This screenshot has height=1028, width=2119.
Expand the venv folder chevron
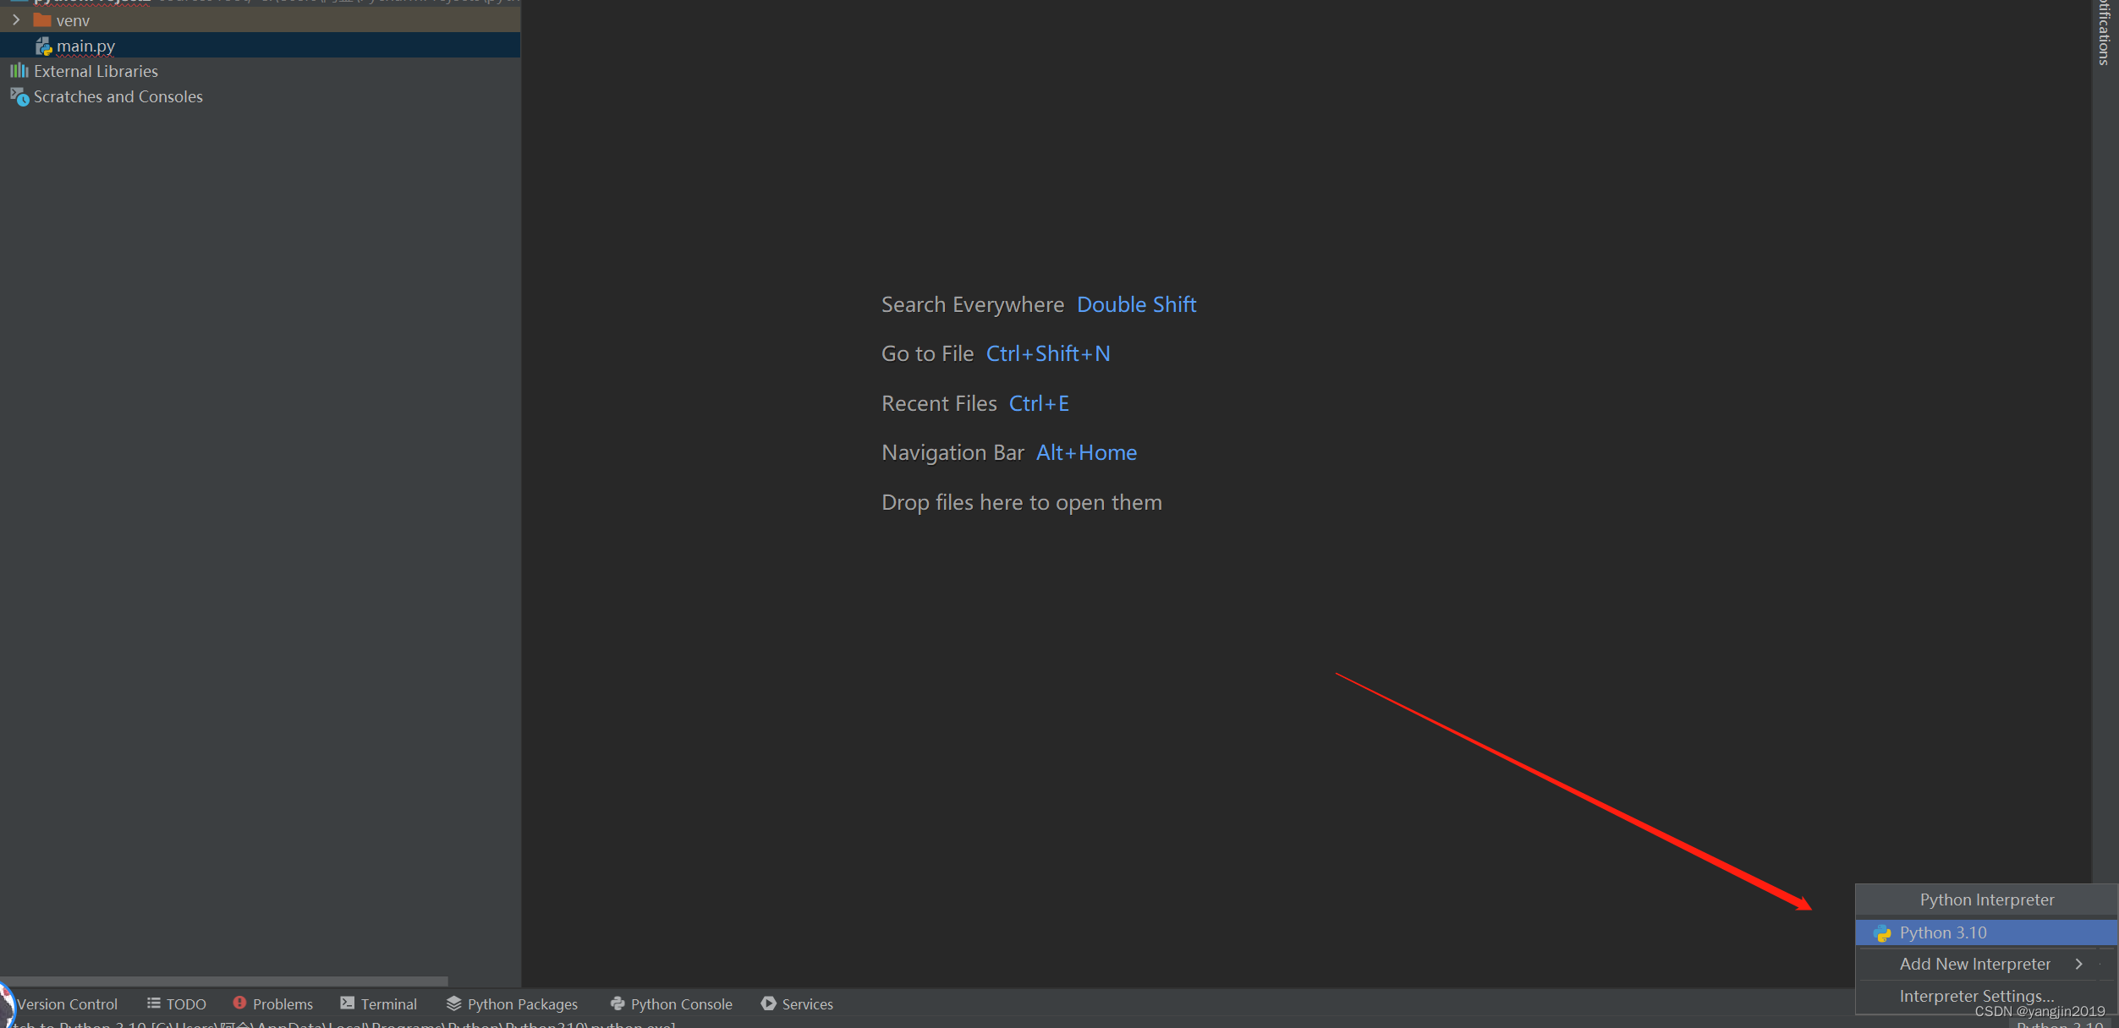[16, 19]
